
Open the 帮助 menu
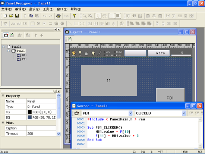point(76,9)
